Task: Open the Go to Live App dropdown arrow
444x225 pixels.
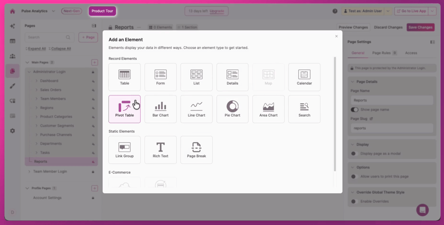Action: 432,11
